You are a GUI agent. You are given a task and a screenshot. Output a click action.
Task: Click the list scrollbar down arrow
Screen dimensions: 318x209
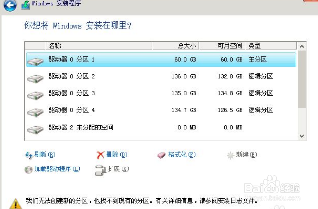[302, 136]
